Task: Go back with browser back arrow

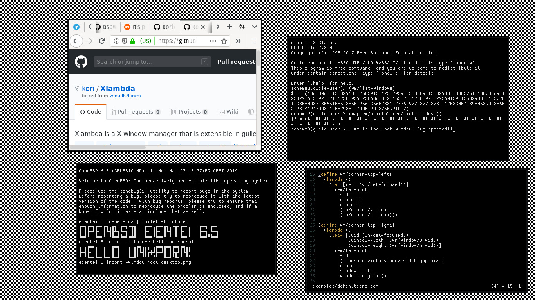Action: [76, 41]
